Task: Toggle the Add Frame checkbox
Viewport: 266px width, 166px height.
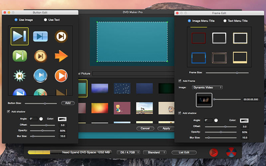Action: tap(180, 81)
